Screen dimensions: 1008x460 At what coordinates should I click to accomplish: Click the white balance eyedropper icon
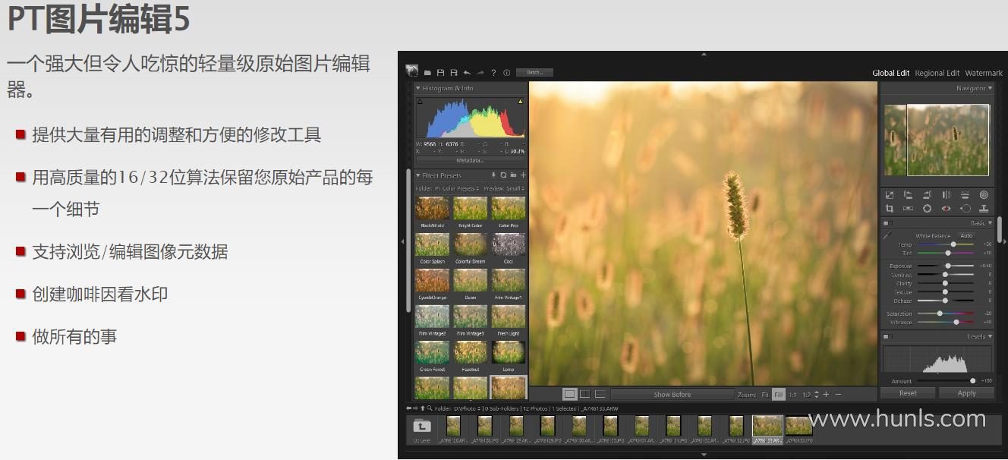pos(887,236)
